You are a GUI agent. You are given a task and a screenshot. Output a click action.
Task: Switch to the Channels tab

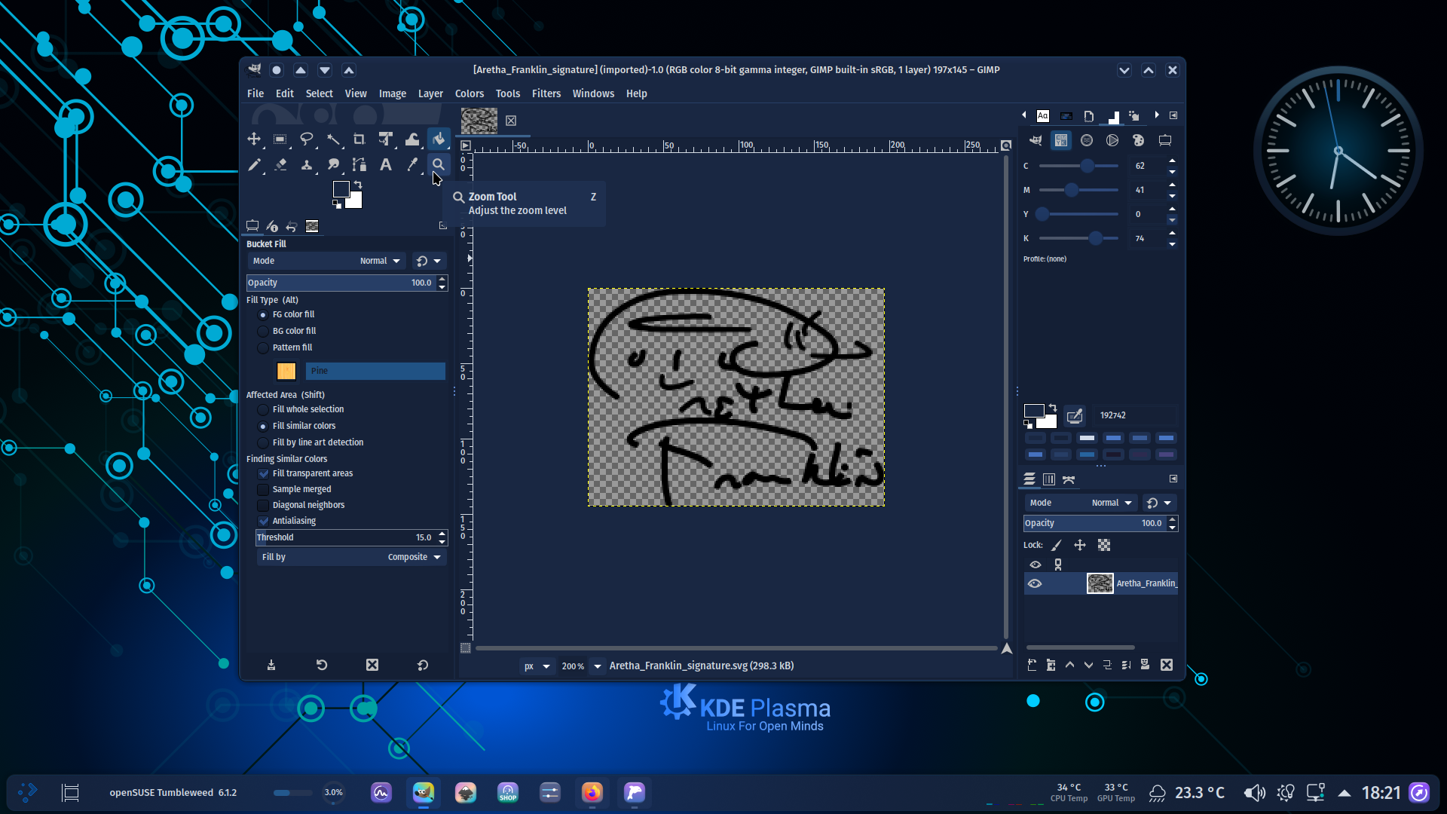pos(1049,479)
